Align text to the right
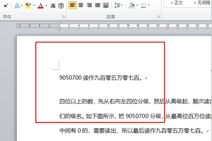Viewport: 212px width, 141px height. point(89,5)
